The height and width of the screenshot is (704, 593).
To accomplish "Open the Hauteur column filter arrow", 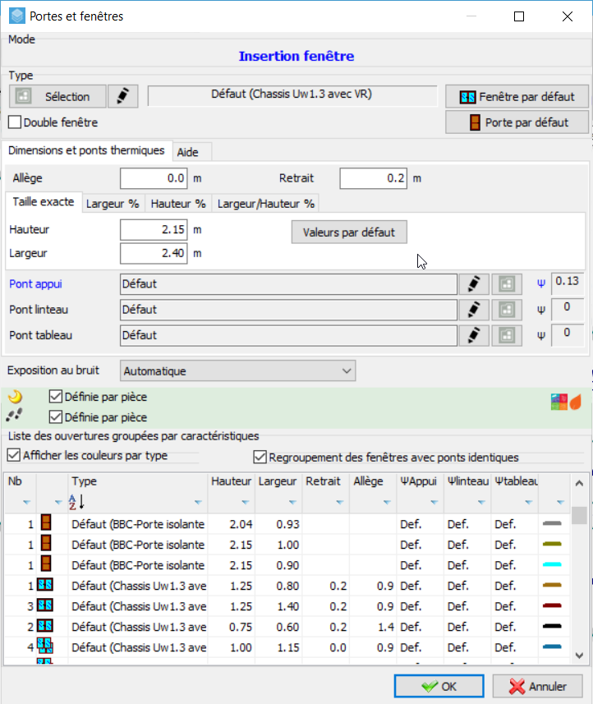I will pos(245,503).
